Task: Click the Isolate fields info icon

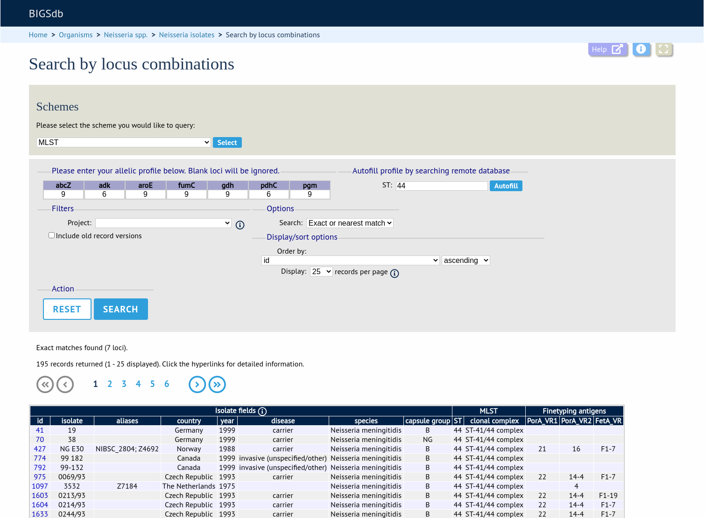Action: (x=262, y=411)
